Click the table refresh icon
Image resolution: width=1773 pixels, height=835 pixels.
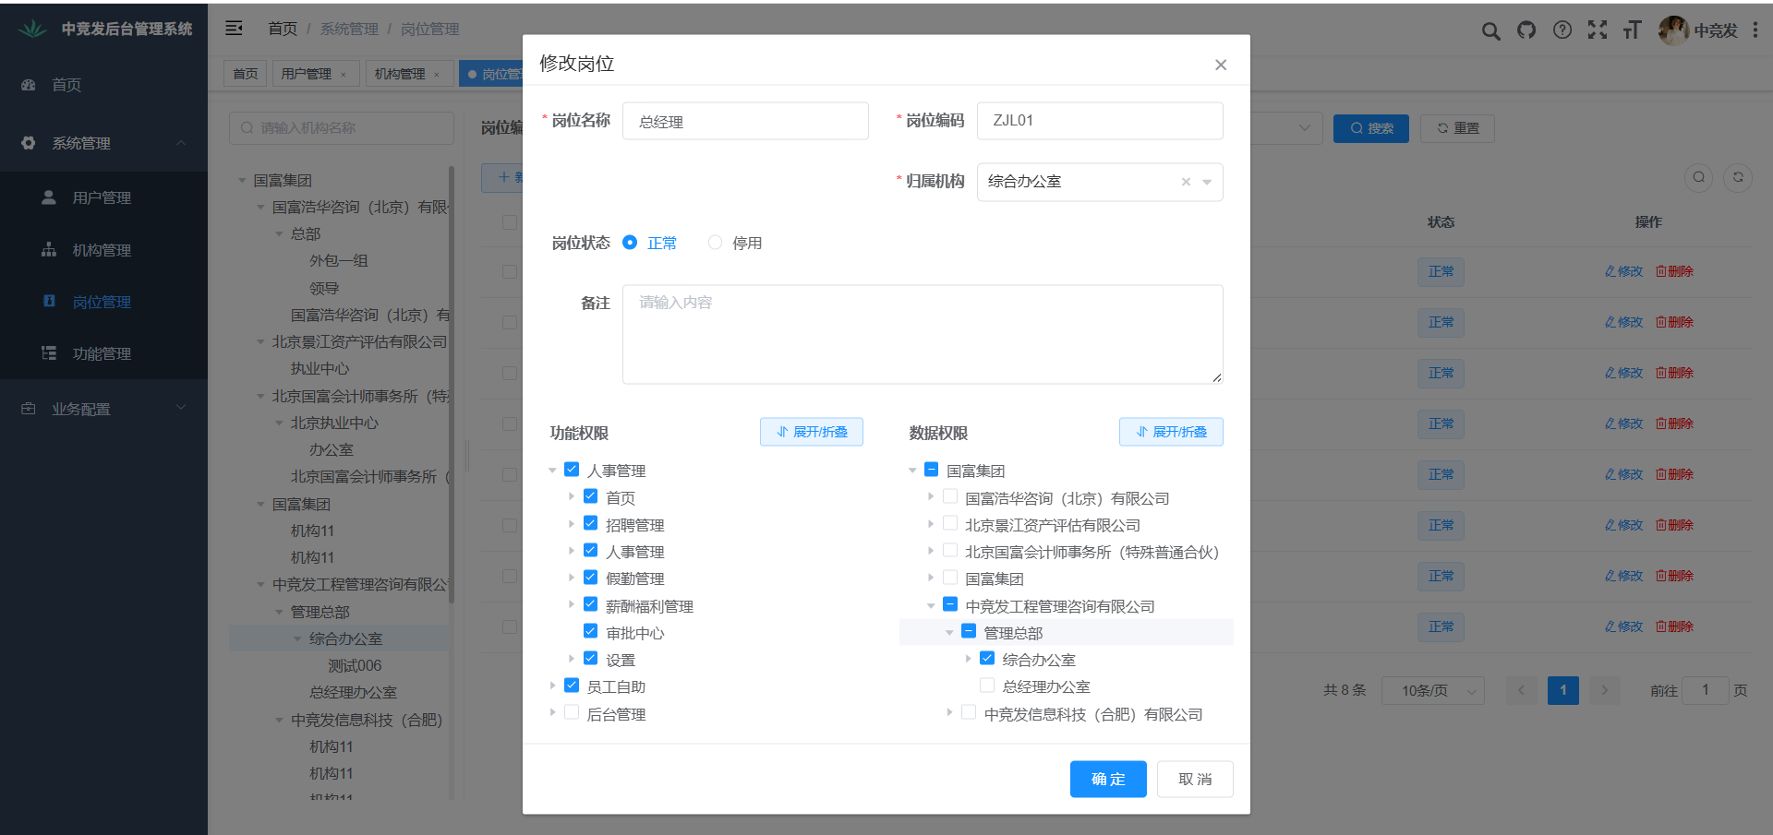click(1738, 177)
